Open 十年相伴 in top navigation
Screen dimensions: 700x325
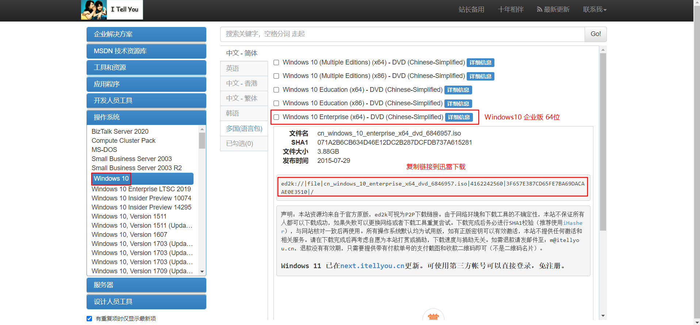point(510,9)
